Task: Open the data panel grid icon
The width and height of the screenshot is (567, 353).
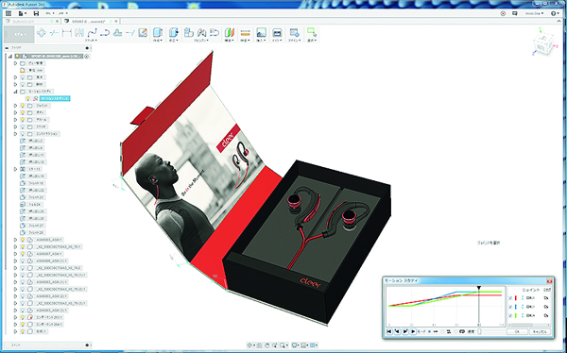Action: [x=9, y=13]
